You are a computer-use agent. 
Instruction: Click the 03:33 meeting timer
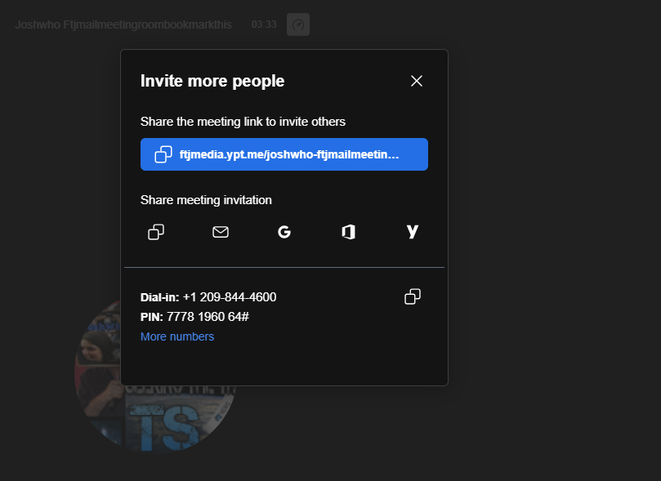click(x=264, y=24)
